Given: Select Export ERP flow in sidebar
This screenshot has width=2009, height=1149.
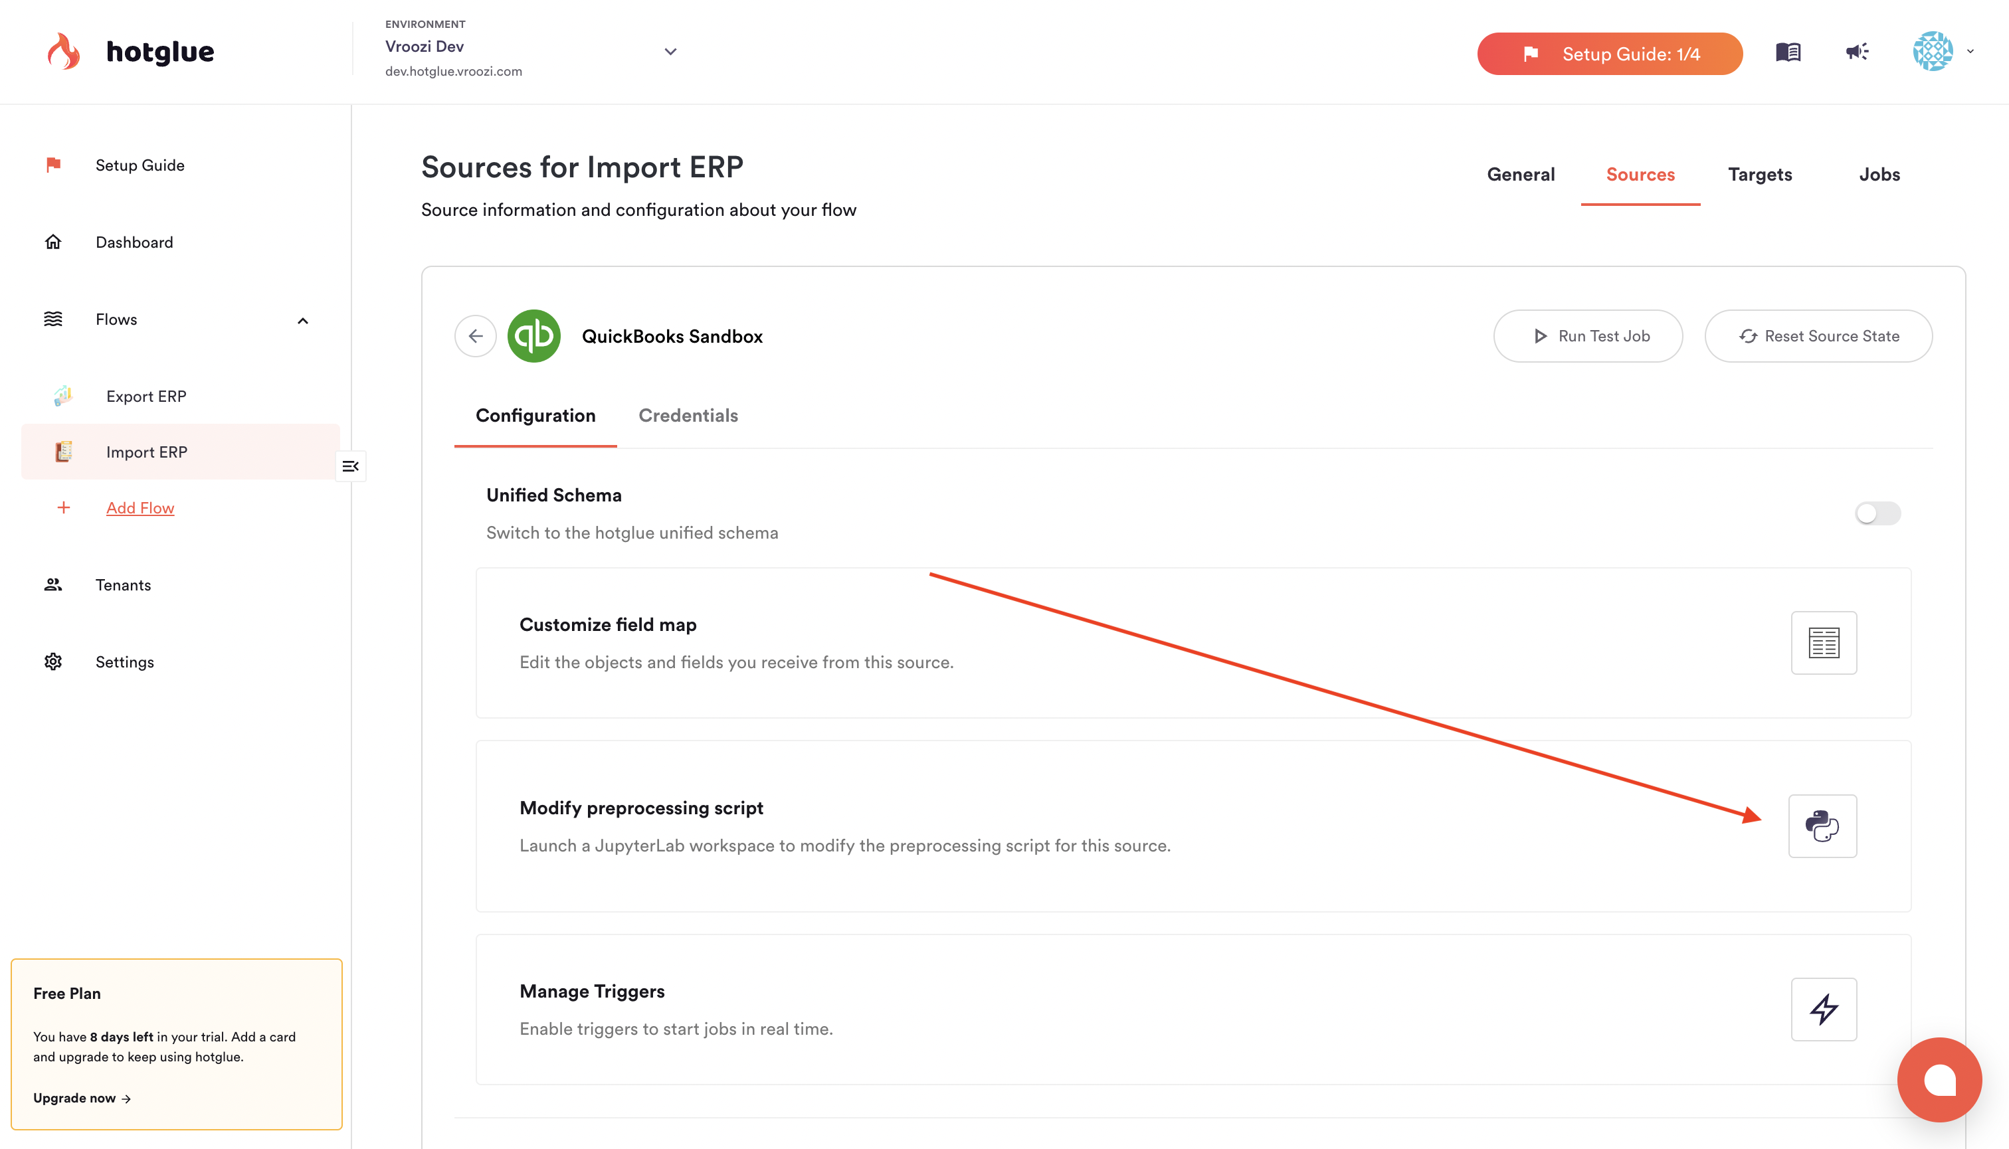Looking at the screenshot, I should click(146, 396).
